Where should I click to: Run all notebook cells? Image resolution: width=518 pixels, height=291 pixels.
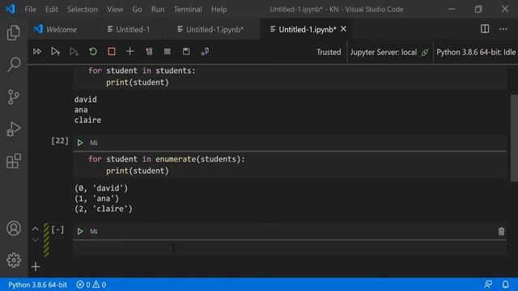[37, 52]
